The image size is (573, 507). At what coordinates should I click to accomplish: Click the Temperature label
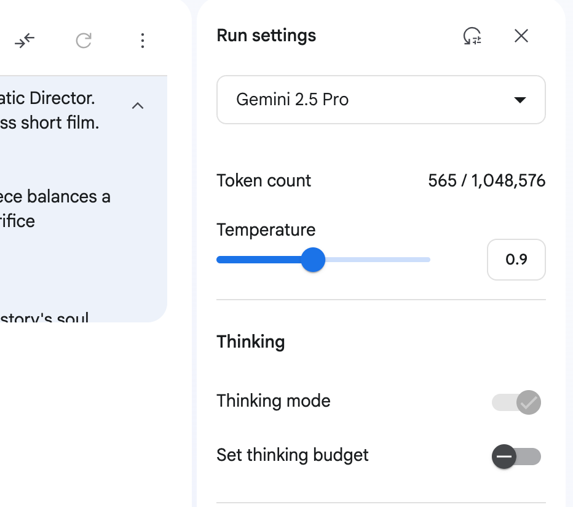pyautogui.click(x=266, y=230)
